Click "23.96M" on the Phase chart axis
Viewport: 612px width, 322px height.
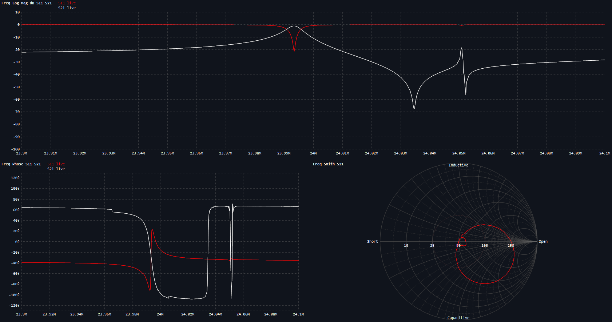coord(104,314)
